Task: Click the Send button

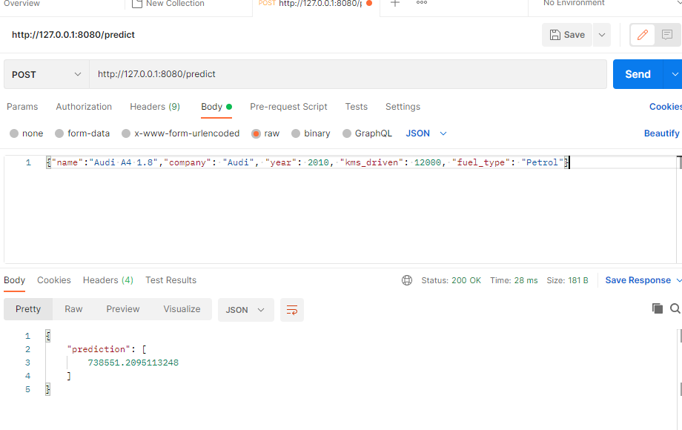Action: 637,74
